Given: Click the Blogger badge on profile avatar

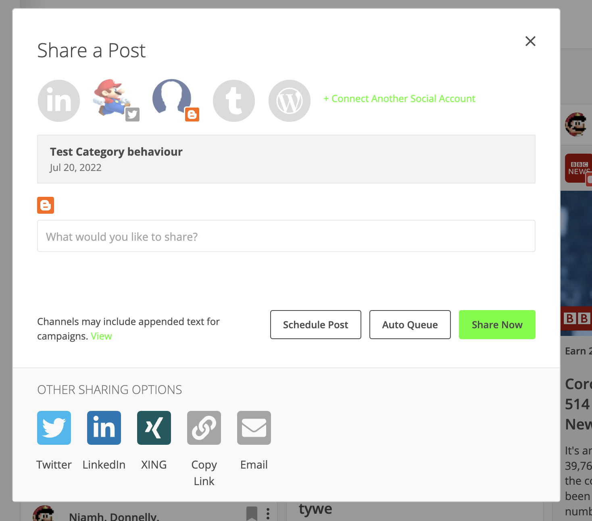Looking at the screenshot, I should [192, 115].
